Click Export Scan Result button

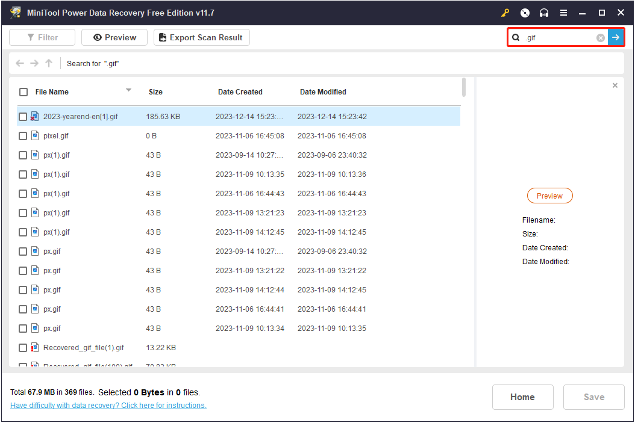(x=202, y=38)
